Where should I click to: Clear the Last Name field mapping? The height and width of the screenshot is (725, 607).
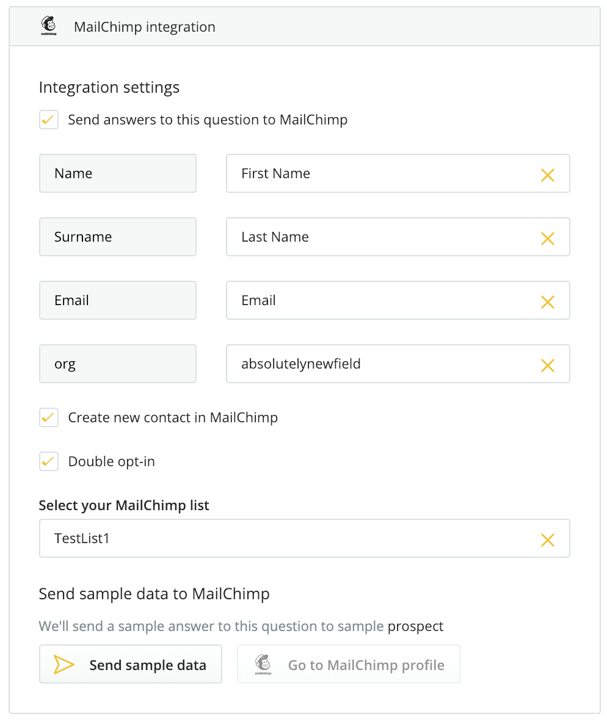547,238
